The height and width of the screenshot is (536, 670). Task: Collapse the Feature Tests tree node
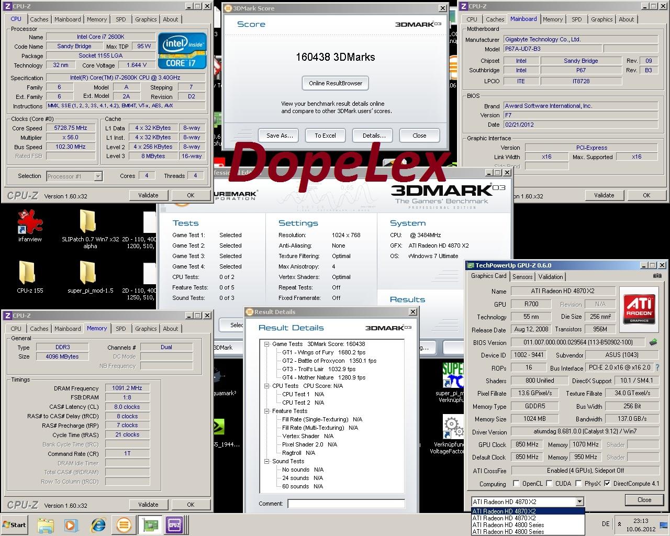[x=267, y=411]
